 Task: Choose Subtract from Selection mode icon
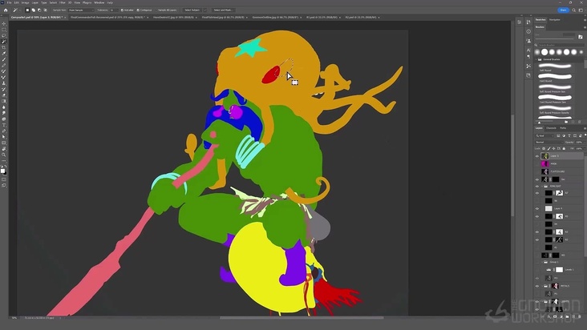click(39, 10)
